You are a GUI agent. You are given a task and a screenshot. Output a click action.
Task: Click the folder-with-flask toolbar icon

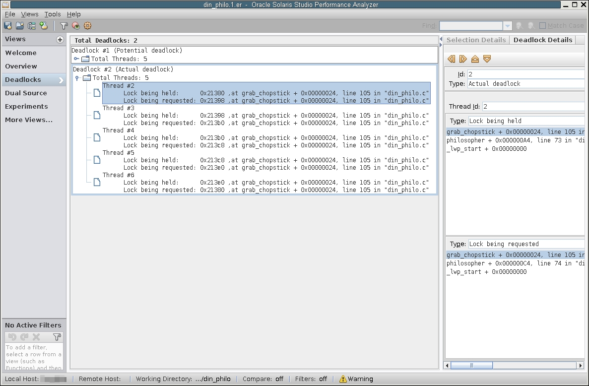20,25
